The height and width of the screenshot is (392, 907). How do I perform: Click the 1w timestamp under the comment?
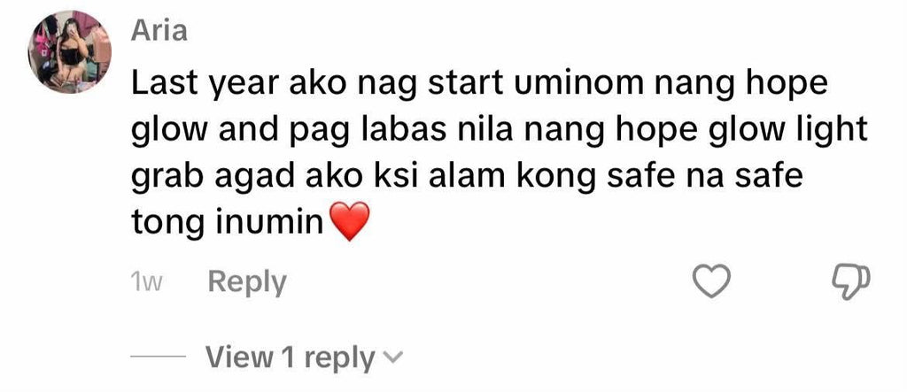148,283
